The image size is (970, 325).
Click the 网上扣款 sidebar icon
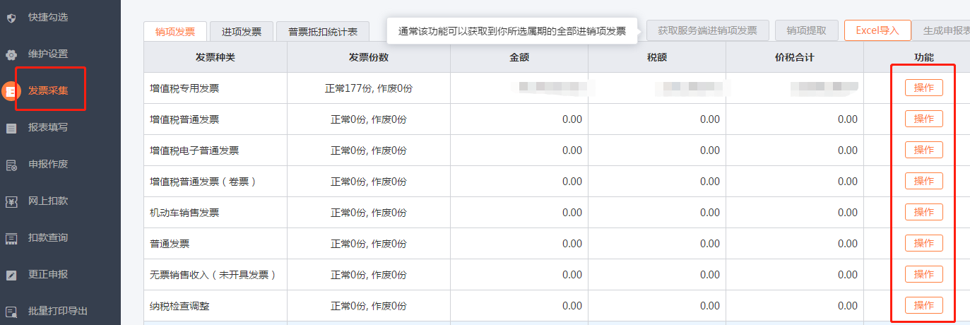point(11,201)
